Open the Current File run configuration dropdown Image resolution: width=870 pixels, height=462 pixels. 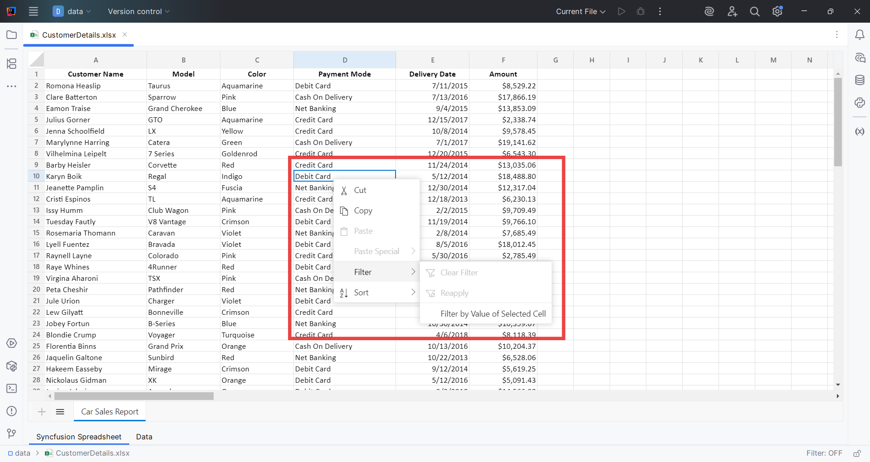click(580, 11)
